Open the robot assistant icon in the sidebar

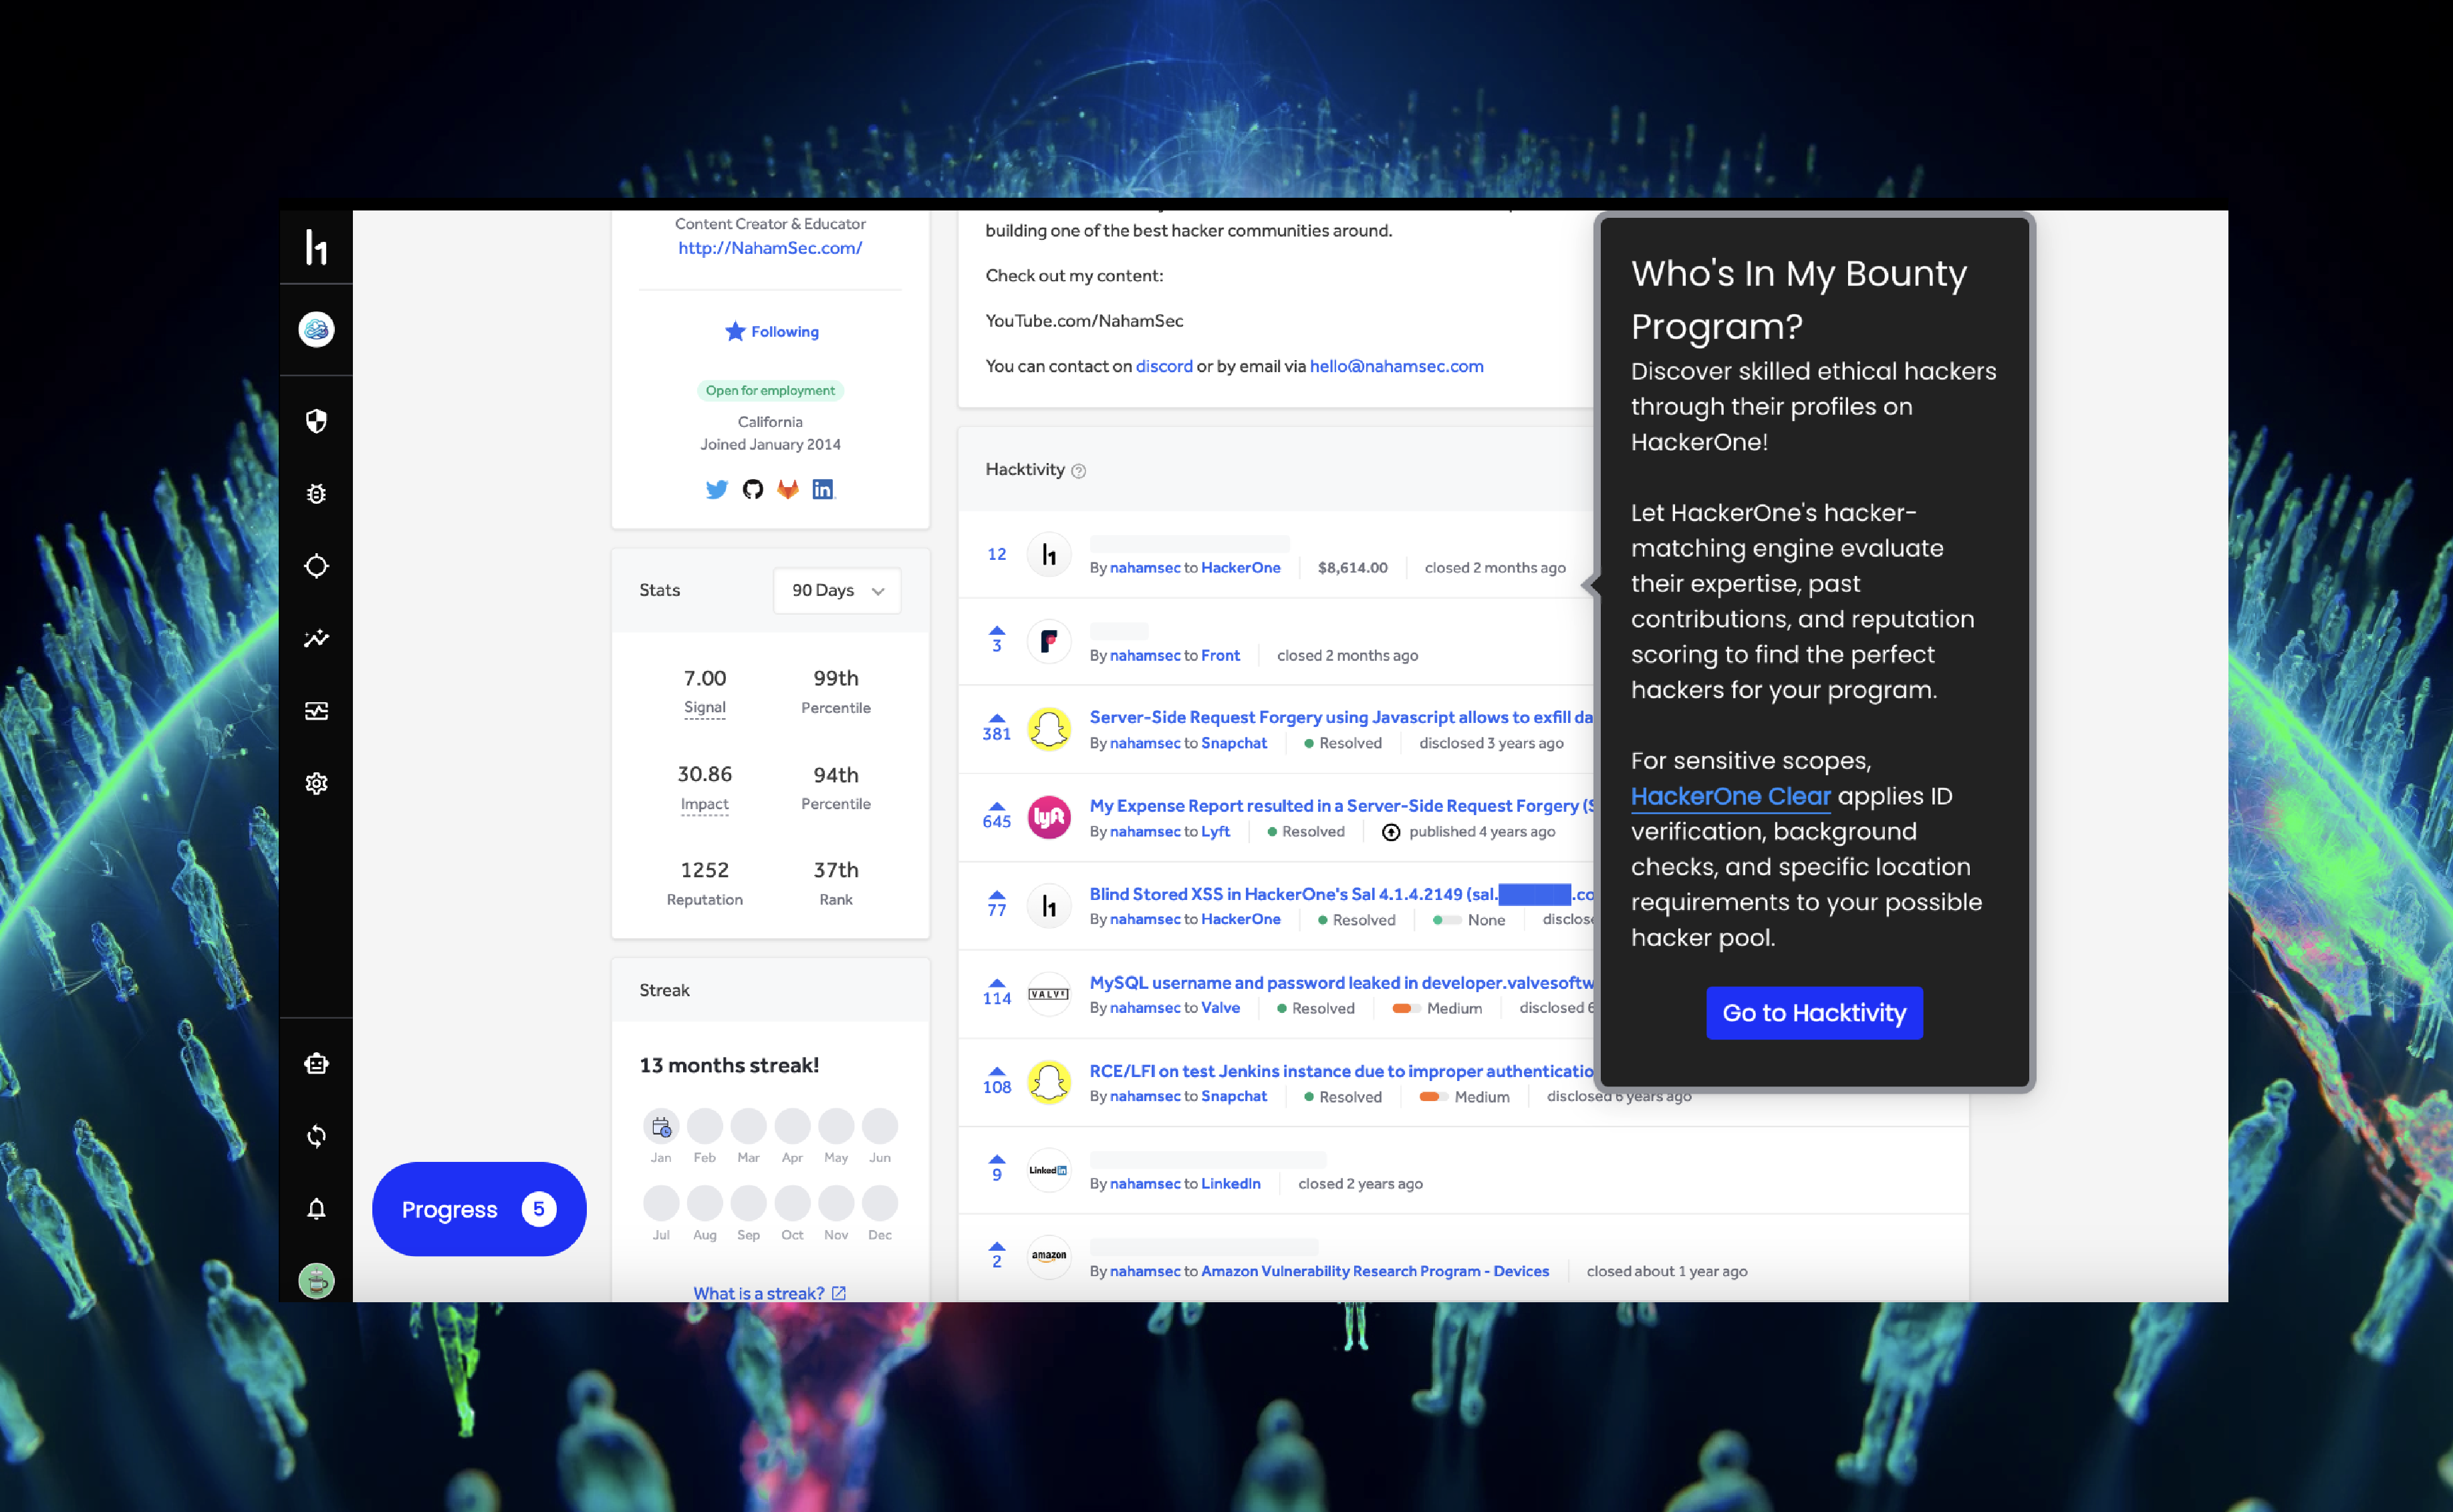(x=316, y=1064)
